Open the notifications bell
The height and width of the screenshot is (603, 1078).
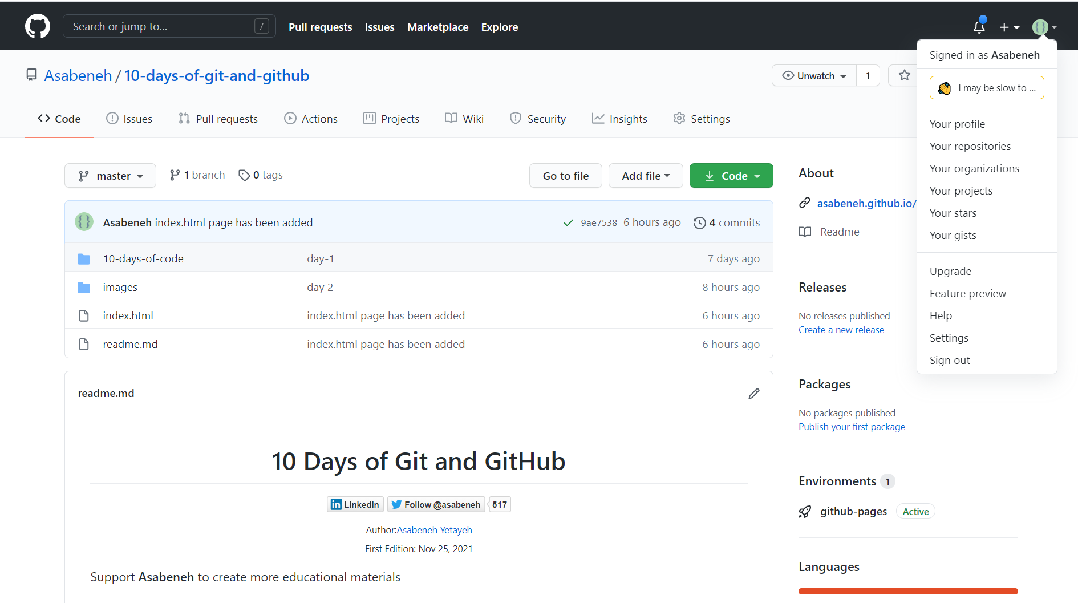point(979,27)
